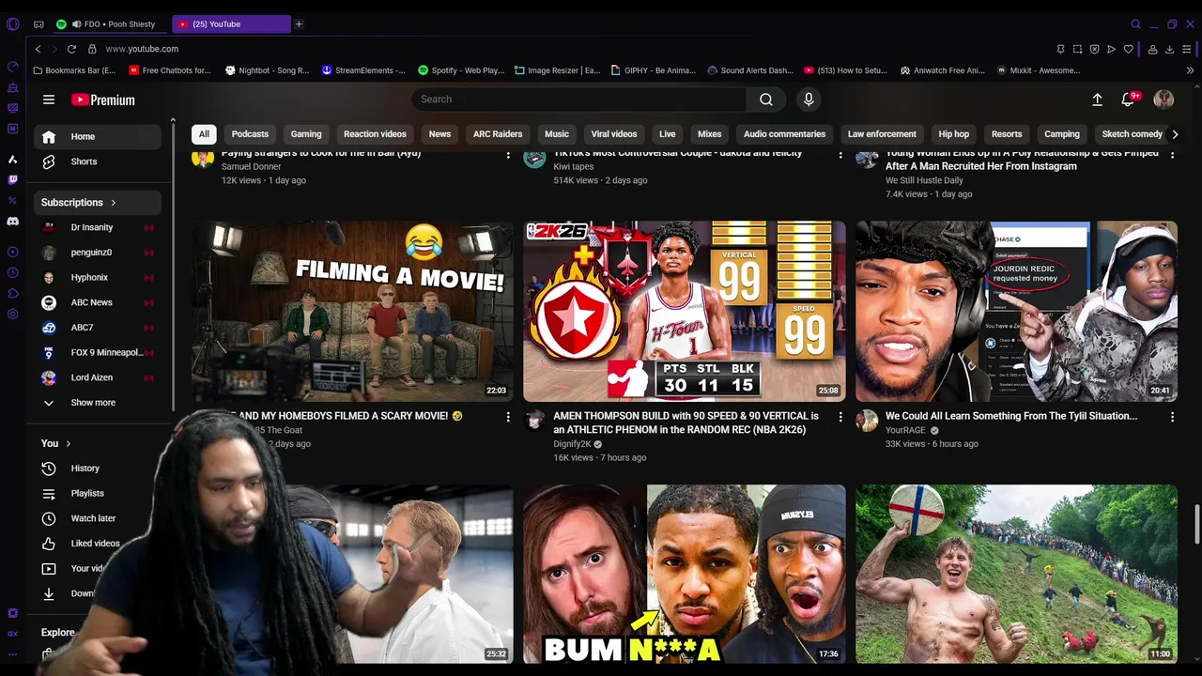1202x676 pixels.
Task: Open the Aniwatch bookmark
Action: point(942,70)
